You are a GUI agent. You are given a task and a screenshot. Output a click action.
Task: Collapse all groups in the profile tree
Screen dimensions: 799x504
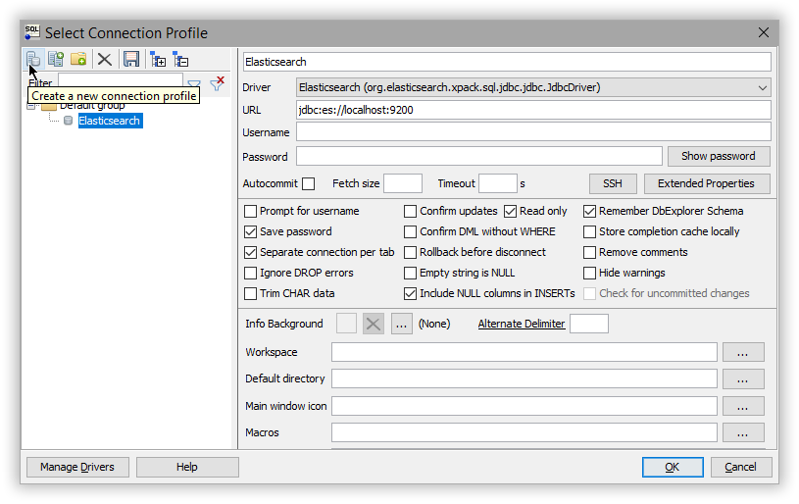point(180,59)
